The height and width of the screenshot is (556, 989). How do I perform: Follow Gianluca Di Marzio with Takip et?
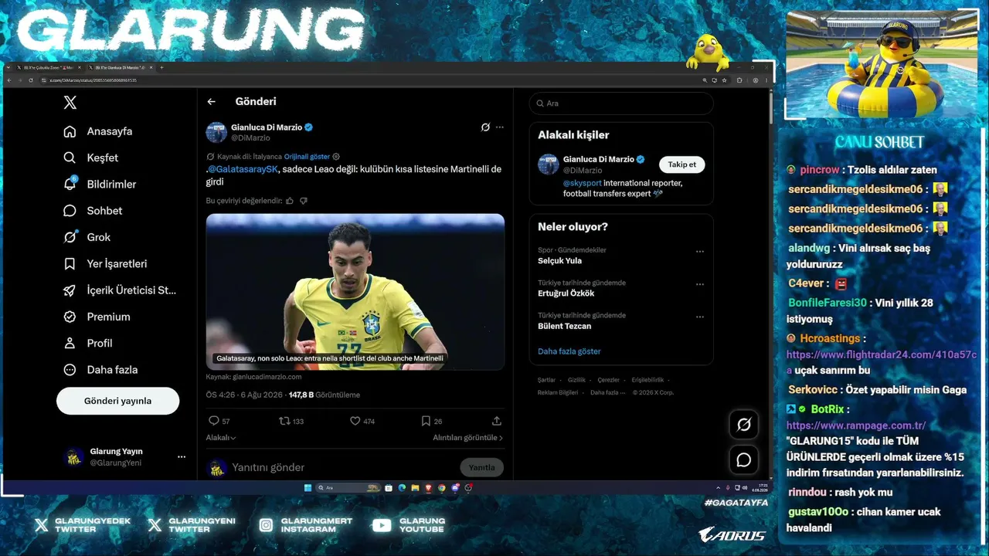coord(682,164)
